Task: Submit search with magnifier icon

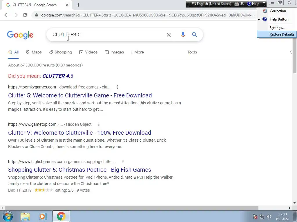Action: point(194,35)
